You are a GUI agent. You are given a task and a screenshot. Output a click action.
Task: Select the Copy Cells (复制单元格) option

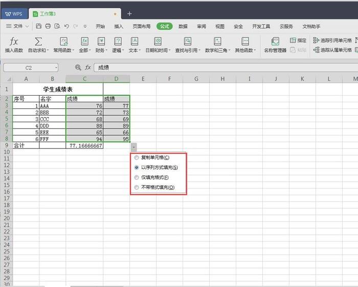[137, 158]
